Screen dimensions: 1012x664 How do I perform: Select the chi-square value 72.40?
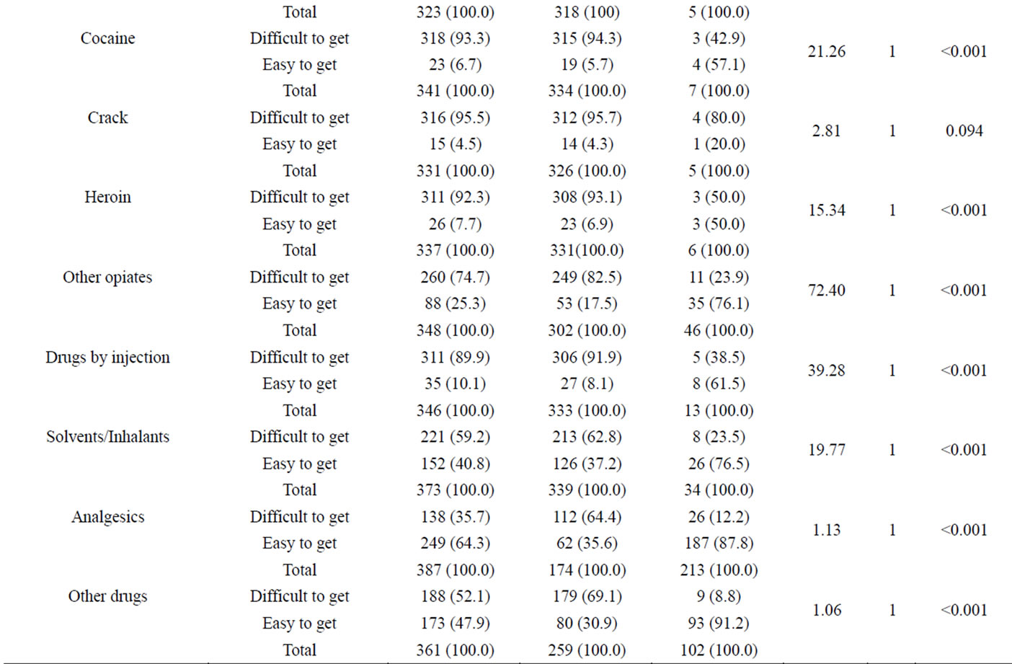(826, 290)
